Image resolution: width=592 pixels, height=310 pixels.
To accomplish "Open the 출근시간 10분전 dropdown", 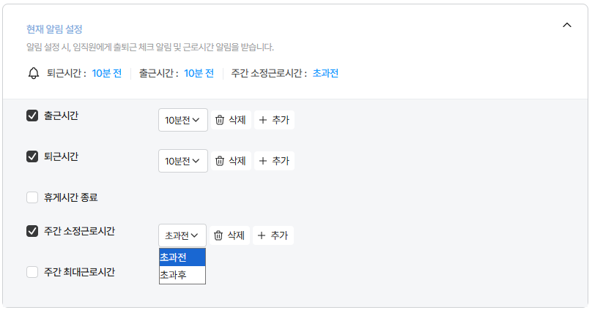I will 182,120.
